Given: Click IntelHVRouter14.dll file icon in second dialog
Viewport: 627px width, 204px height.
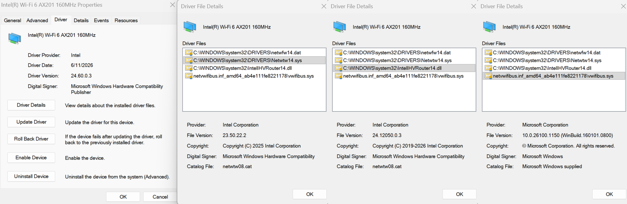Looking at the screenshot, I should (x=339, y=68).
